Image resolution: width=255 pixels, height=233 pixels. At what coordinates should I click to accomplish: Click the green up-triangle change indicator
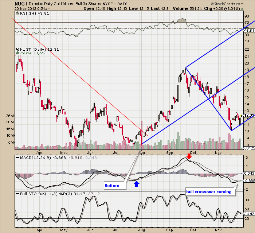[x=242, y=9]
